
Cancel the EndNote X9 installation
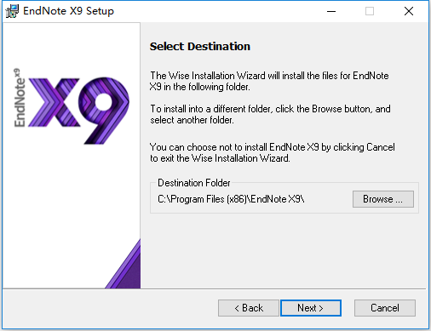click(385, 308)
